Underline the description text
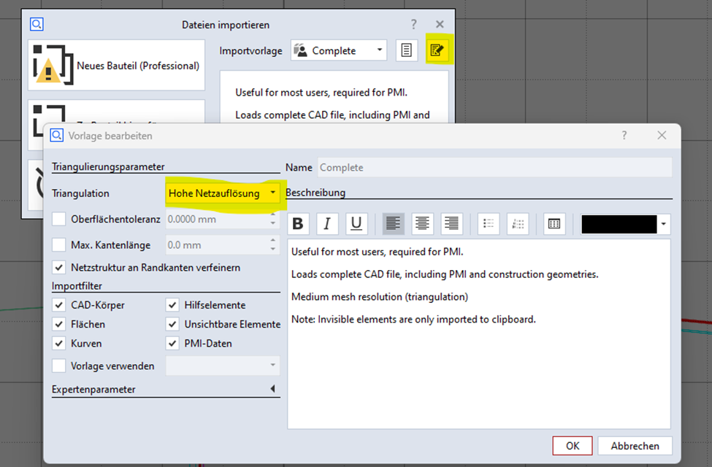The image size is (712, 467). coord(356,224)
